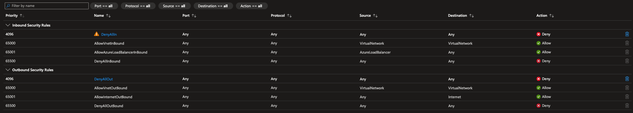The image size is (633, 113).
Task: Sort by Priority column arrows
Action: 22,16
